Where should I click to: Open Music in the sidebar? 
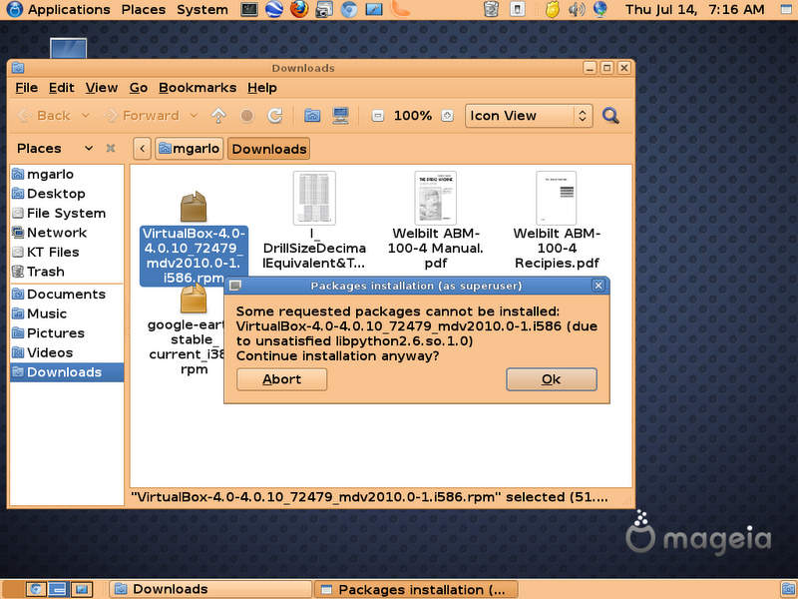pyautogui.click(x=66, y=313)
